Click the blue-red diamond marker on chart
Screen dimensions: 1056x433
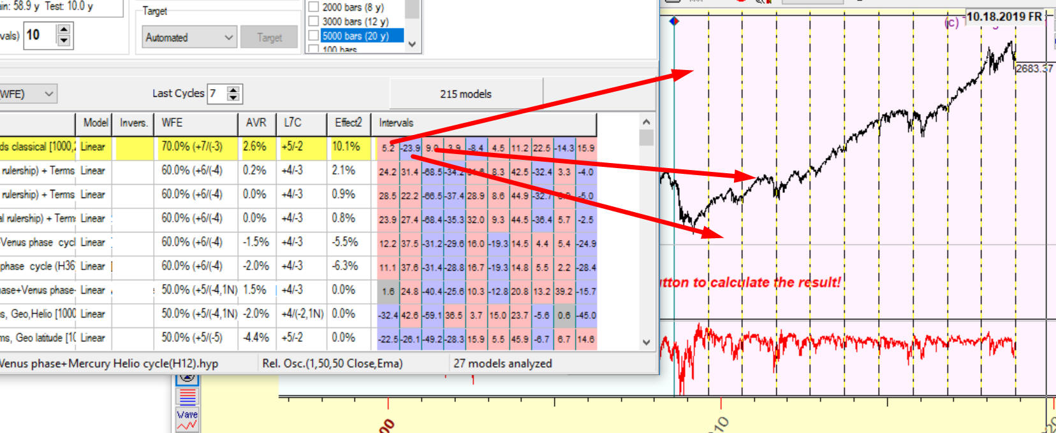674,21
